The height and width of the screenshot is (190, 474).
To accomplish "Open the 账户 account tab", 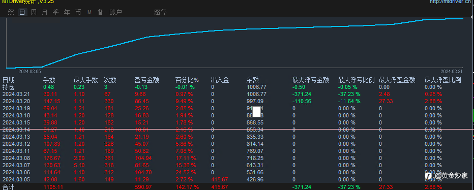I will pos(115,12).
